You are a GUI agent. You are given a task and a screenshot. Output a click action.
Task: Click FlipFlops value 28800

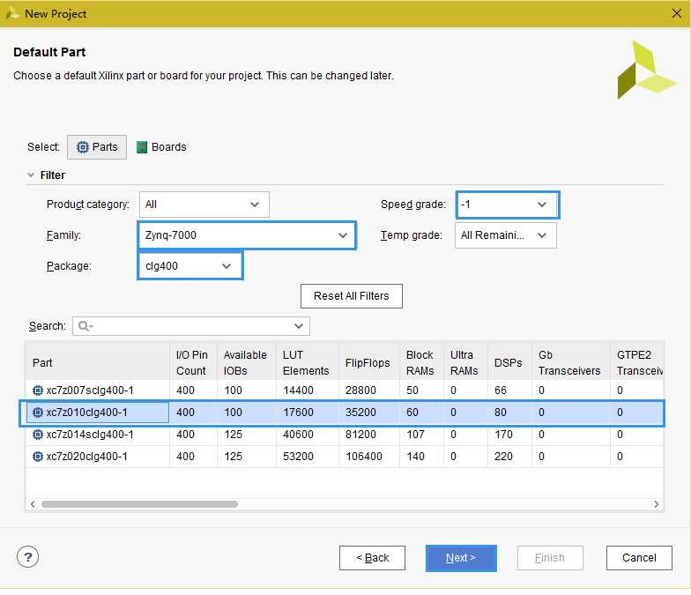point(361,390)
